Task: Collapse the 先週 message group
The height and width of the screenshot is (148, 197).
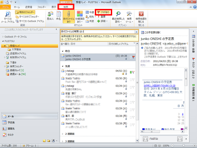Action: [63, 66]
